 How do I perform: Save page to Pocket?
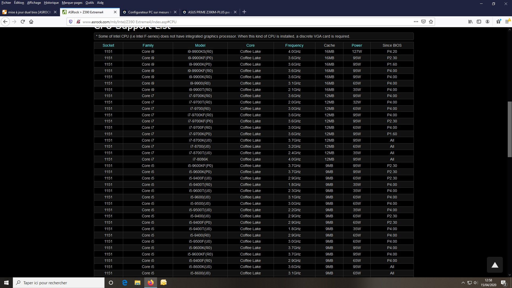[423, 22]
